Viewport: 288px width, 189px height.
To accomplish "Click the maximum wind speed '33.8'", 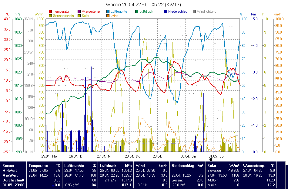I will pyautogui.click(x=164, y=175).
